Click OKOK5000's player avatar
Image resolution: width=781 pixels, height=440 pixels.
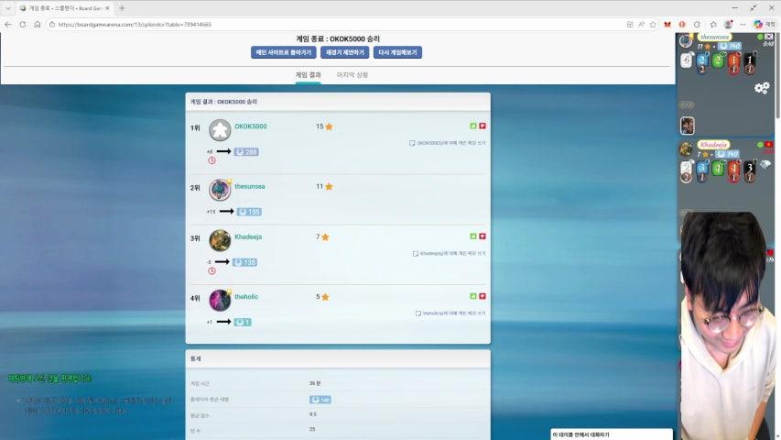pos(220,130)
